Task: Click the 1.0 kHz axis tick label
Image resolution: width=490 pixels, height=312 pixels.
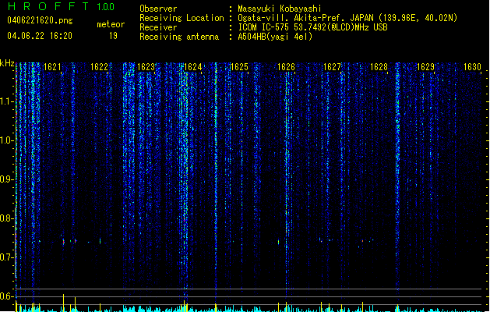Action: click(6, 140)
